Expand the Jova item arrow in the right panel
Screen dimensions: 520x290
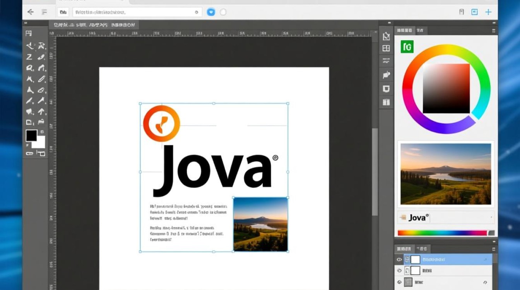(491, 218)
